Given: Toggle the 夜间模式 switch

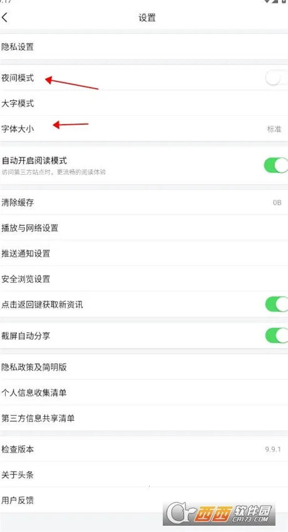Looking at the screenshot, I should click(277, 78).
